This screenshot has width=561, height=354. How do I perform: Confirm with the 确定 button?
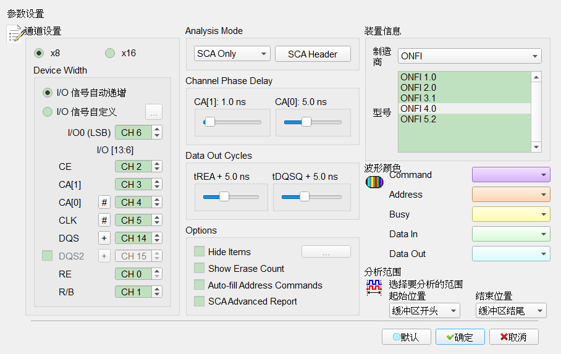460,337
